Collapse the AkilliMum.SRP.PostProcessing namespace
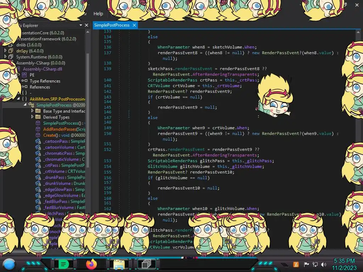The width and height of the screenshot is (363, 272). click(x=18, y=98)
